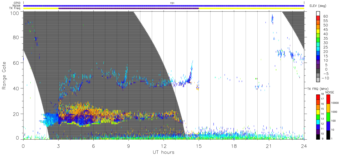Screen dimensions: 342x158
Task: Pick the green swatch in NOISE color bar
Action: 328,117
